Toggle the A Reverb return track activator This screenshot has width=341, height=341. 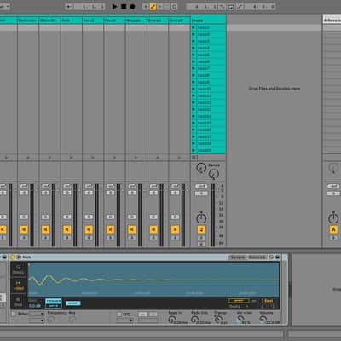coord(333,229)
